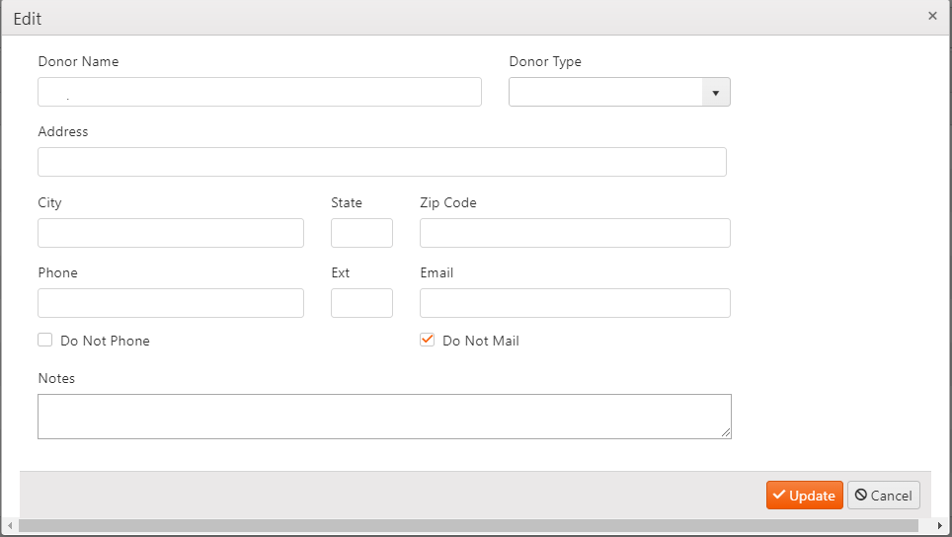Click inside the Donor Type combo box
This screenshot has width=952, height=537.
pos(604,93)
